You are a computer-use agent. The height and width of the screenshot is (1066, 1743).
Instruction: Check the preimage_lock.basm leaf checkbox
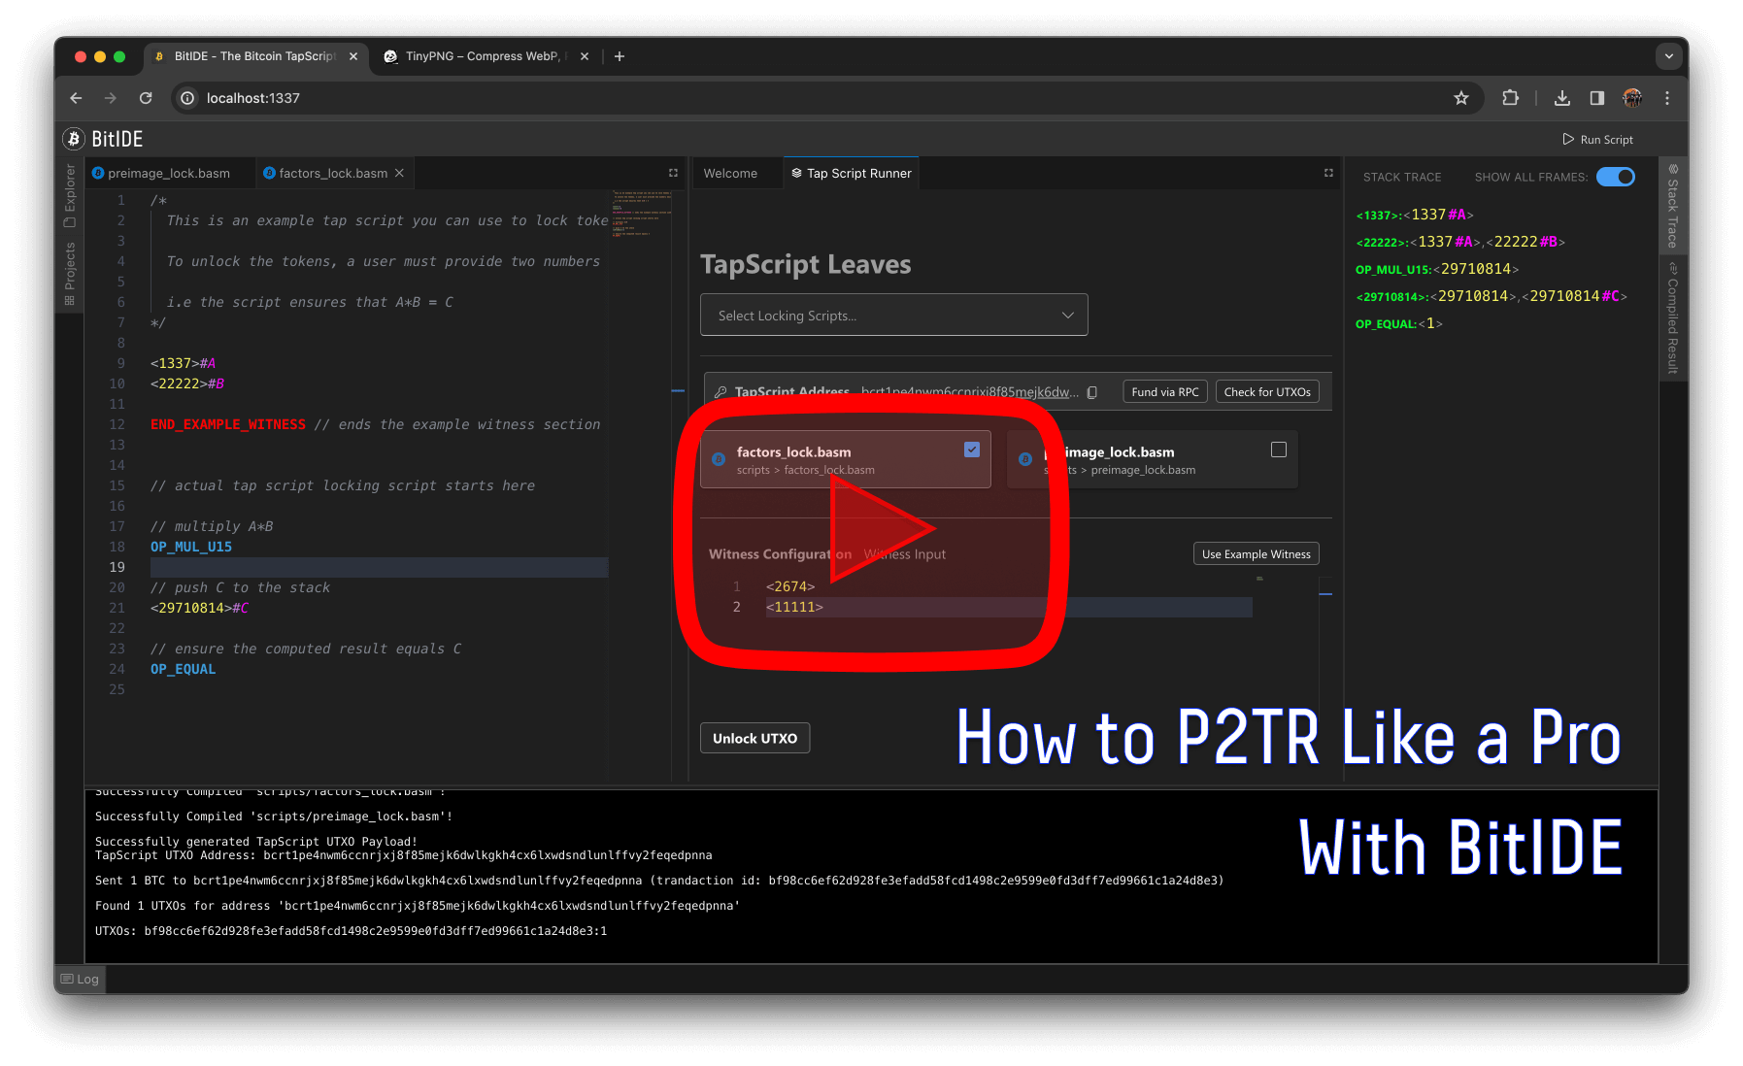tap(1279, 450)
